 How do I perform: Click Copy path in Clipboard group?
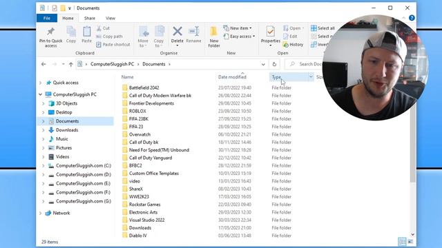[x=109, y=37]
